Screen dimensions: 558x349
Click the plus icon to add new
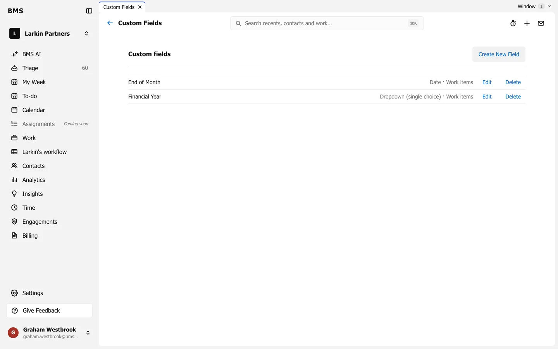coord(527,23)
